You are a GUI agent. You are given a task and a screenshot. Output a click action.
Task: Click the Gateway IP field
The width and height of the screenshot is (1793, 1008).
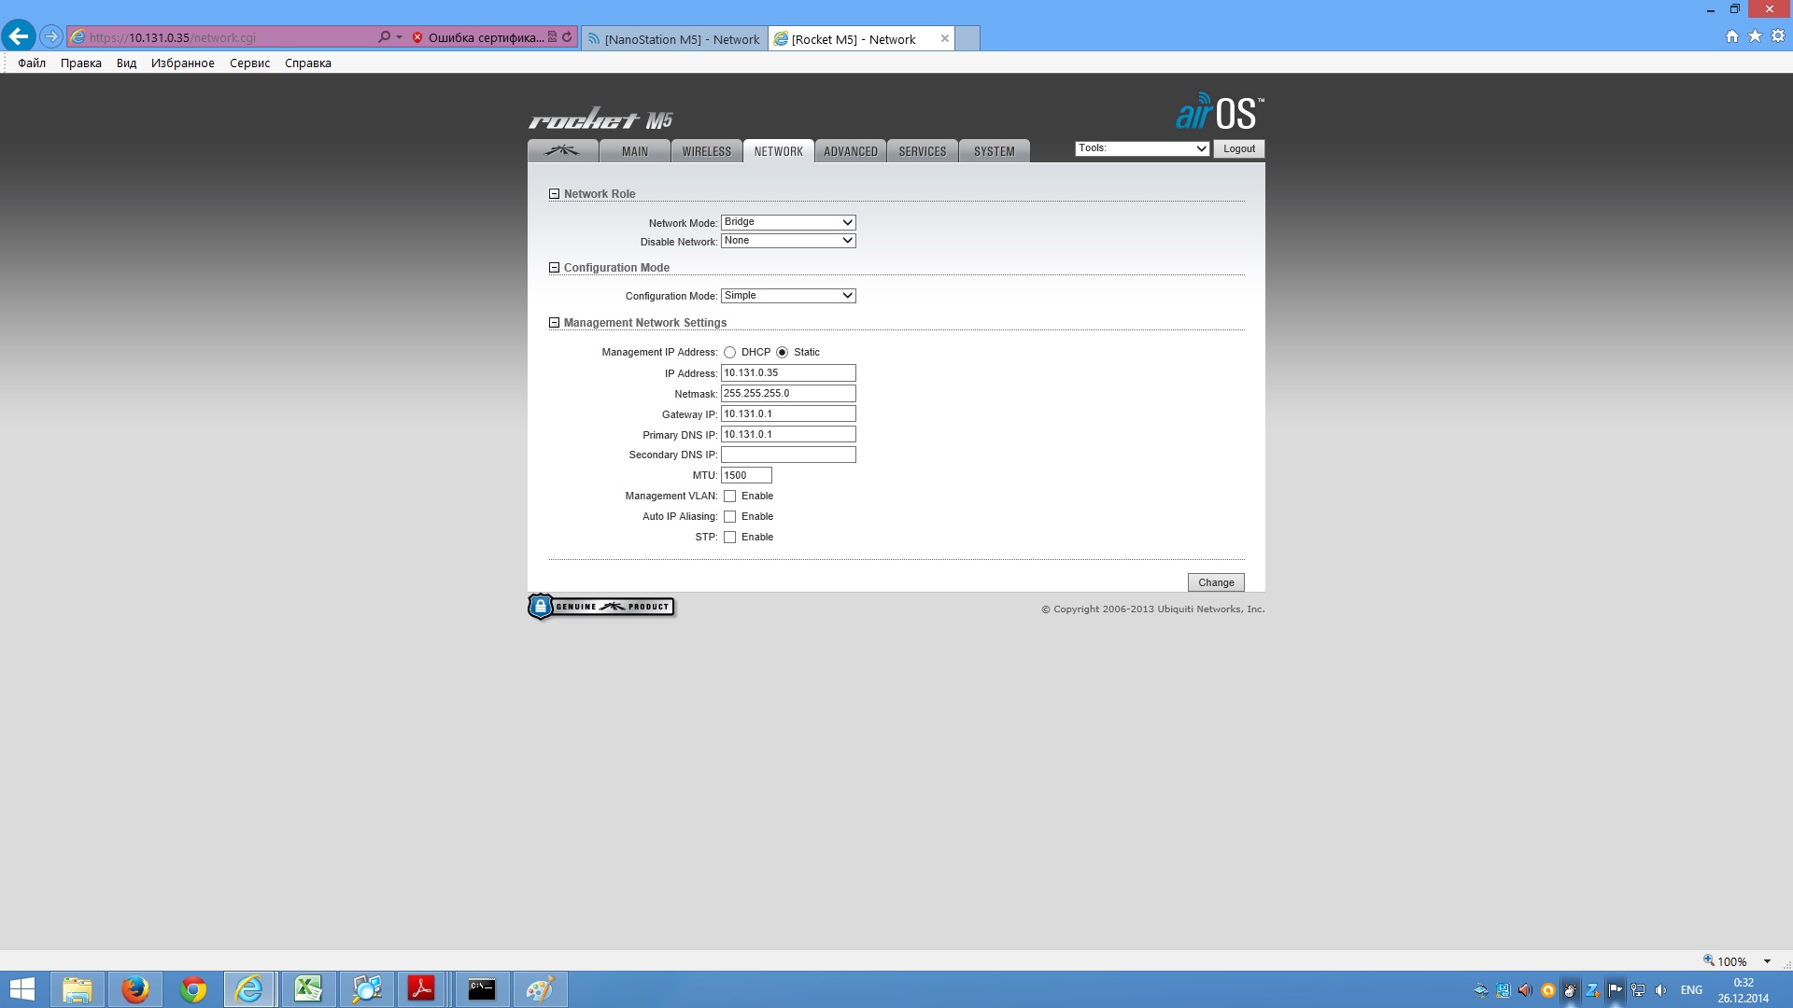point(788,414)
